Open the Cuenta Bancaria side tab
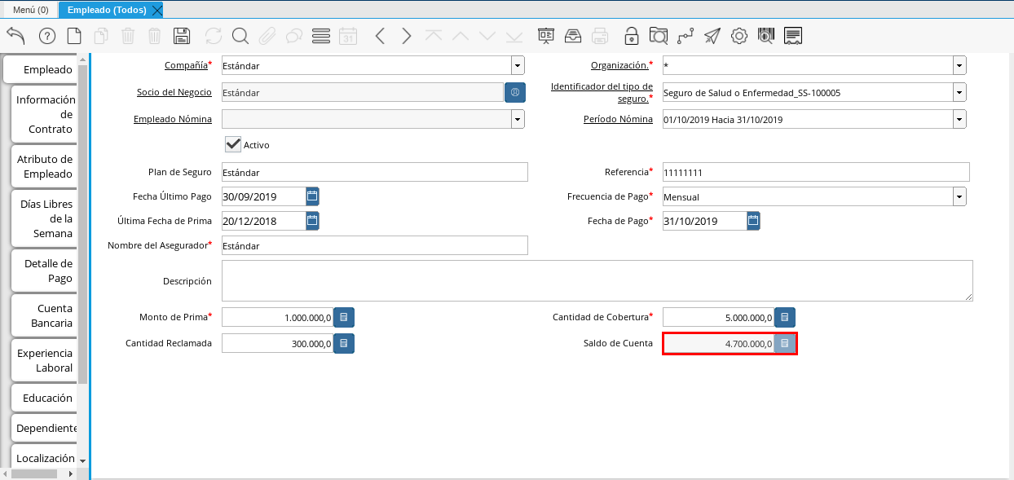 click(46, 315)
